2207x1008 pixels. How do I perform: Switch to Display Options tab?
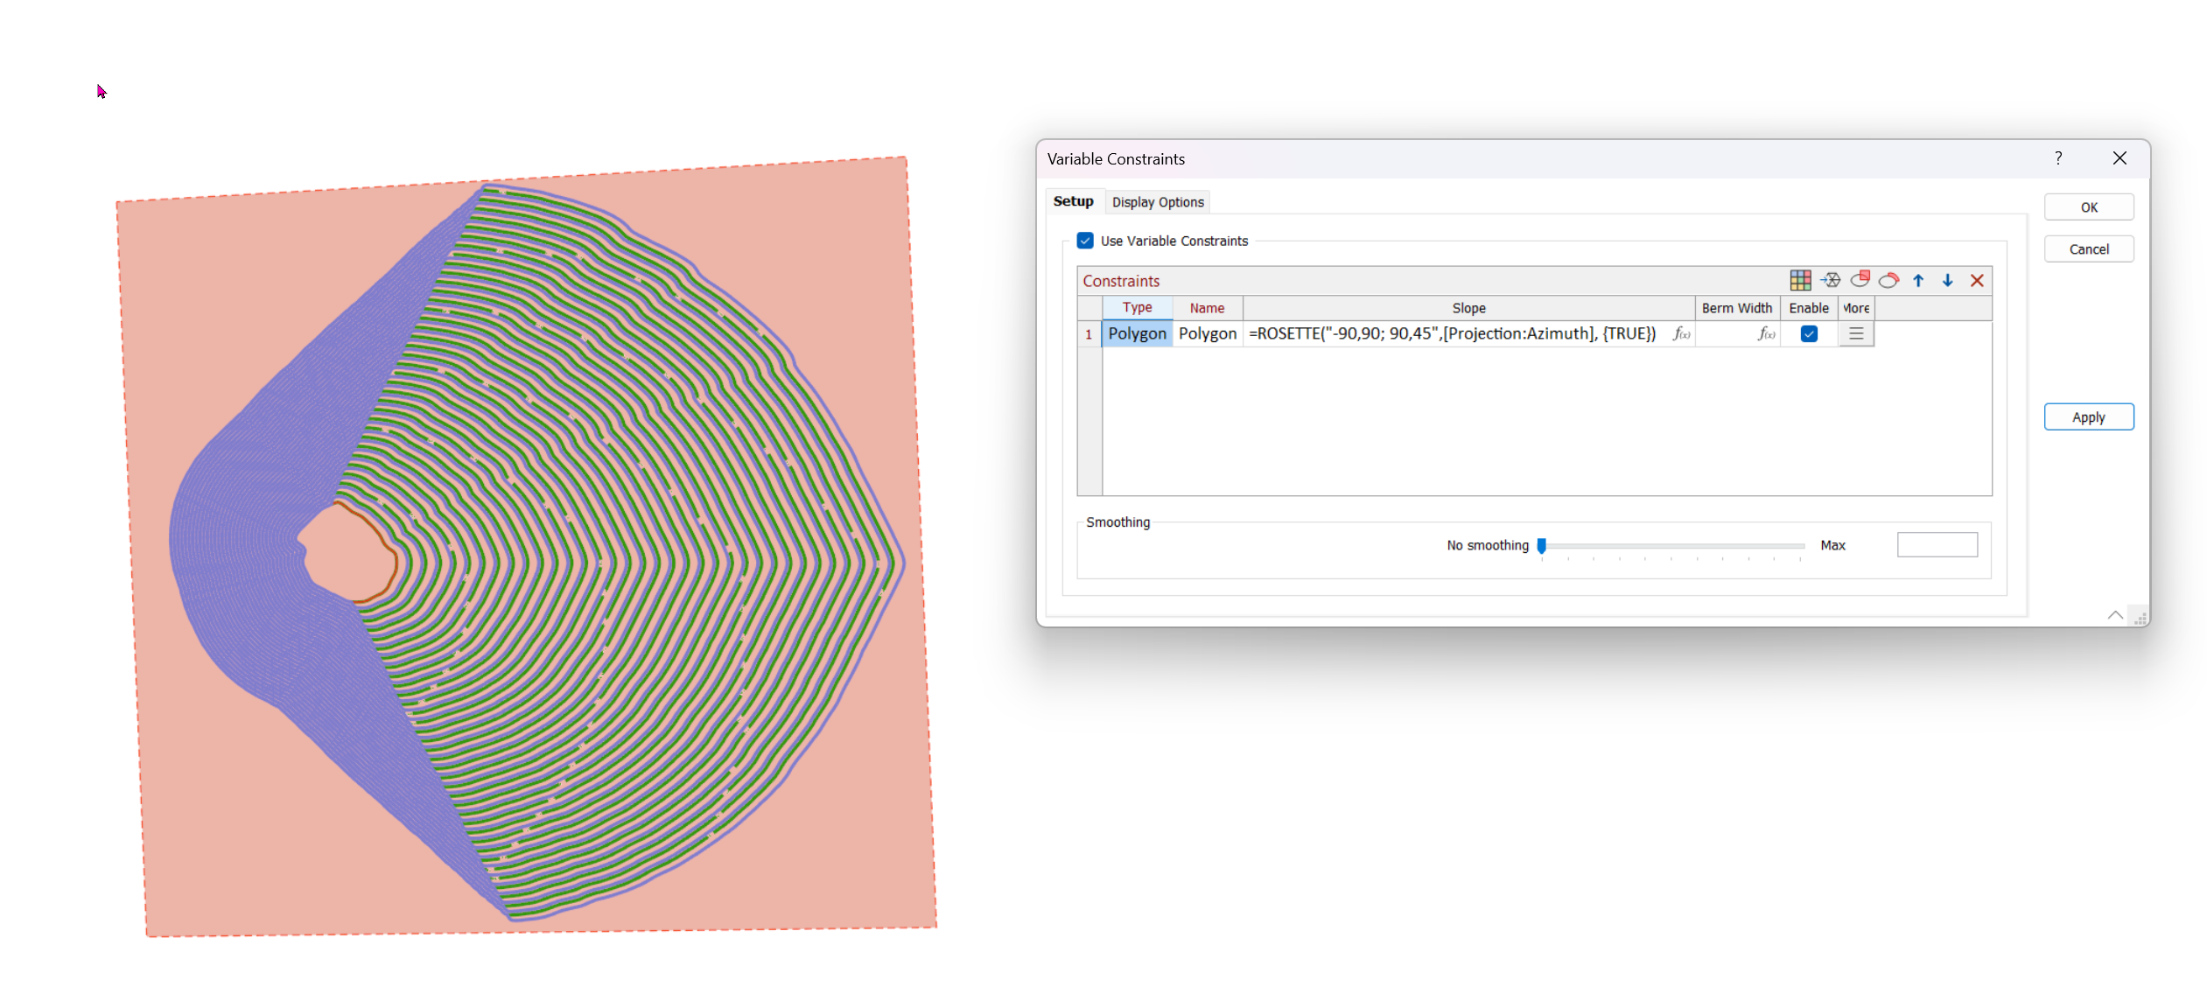[x=1157, y=202]
